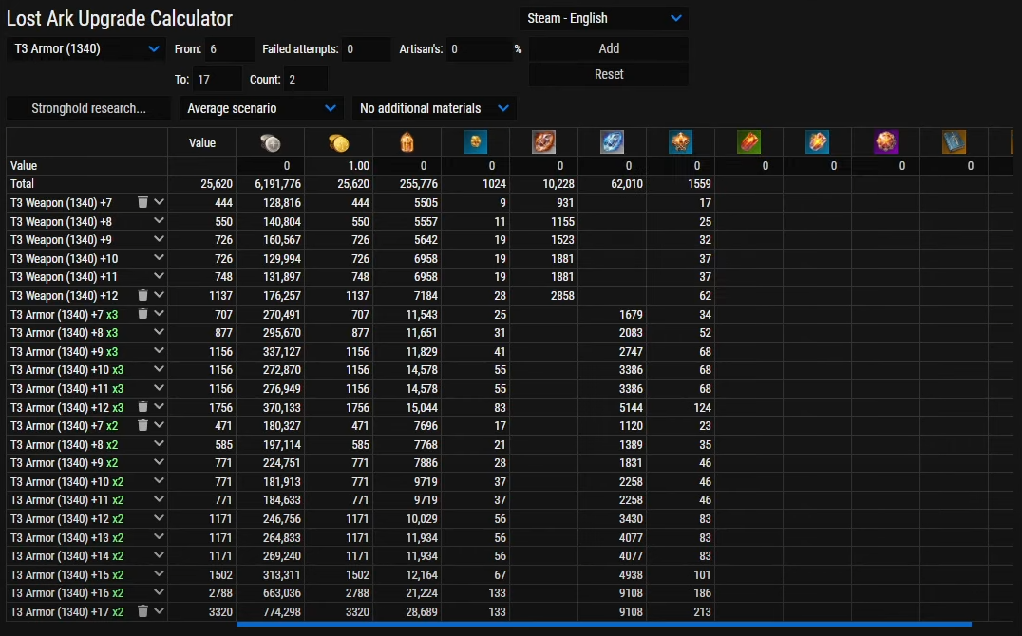Click trash icon on T3 Armor +12 x3

(142, 406)
